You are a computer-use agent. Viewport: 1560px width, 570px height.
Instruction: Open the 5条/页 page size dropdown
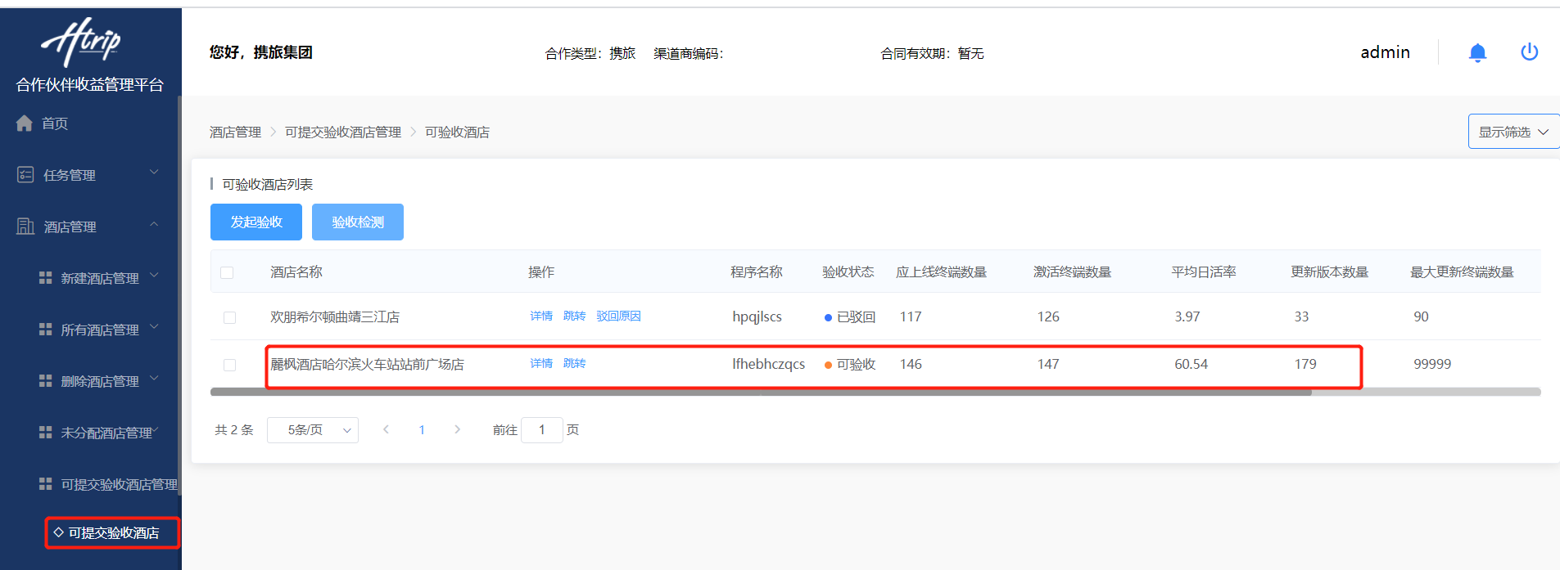pyautogui.click(x=313, y=429)
